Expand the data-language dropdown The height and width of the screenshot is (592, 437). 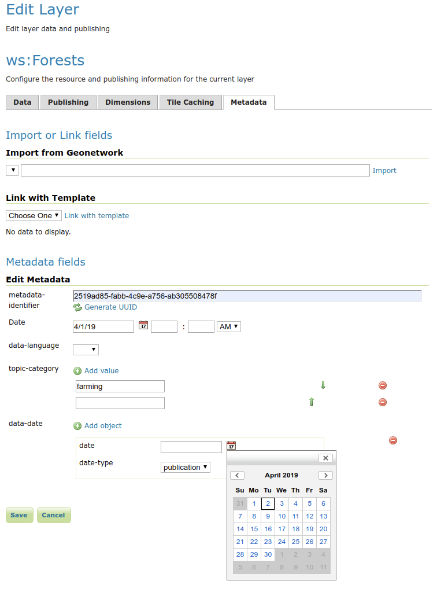click(x=86, y=350)
